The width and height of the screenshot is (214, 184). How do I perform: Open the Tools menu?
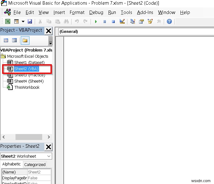click(126, 12)
